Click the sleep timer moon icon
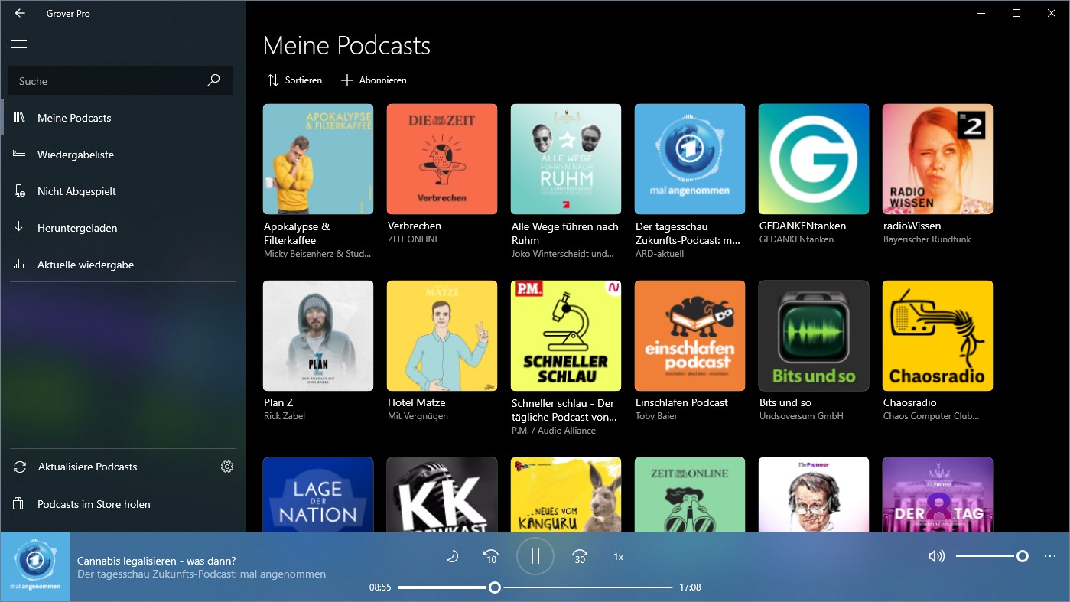The height and width of the screenshot is (602, 1070). tap(452, 557)
